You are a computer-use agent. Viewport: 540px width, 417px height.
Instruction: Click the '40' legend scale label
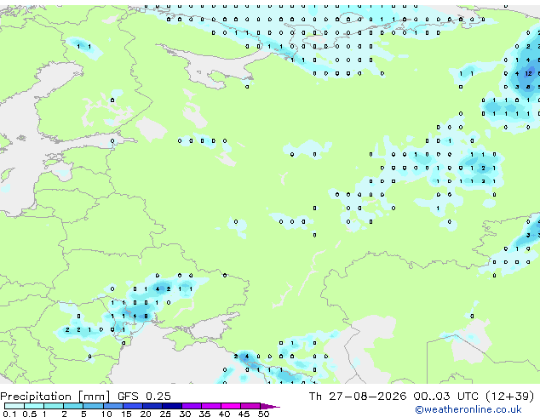(x=224, y=414)
